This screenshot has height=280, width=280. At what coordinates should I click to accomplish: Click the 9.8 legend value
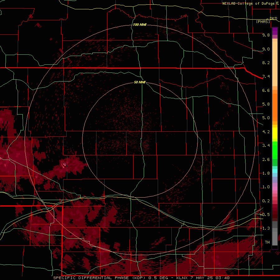tap(266, 35)
